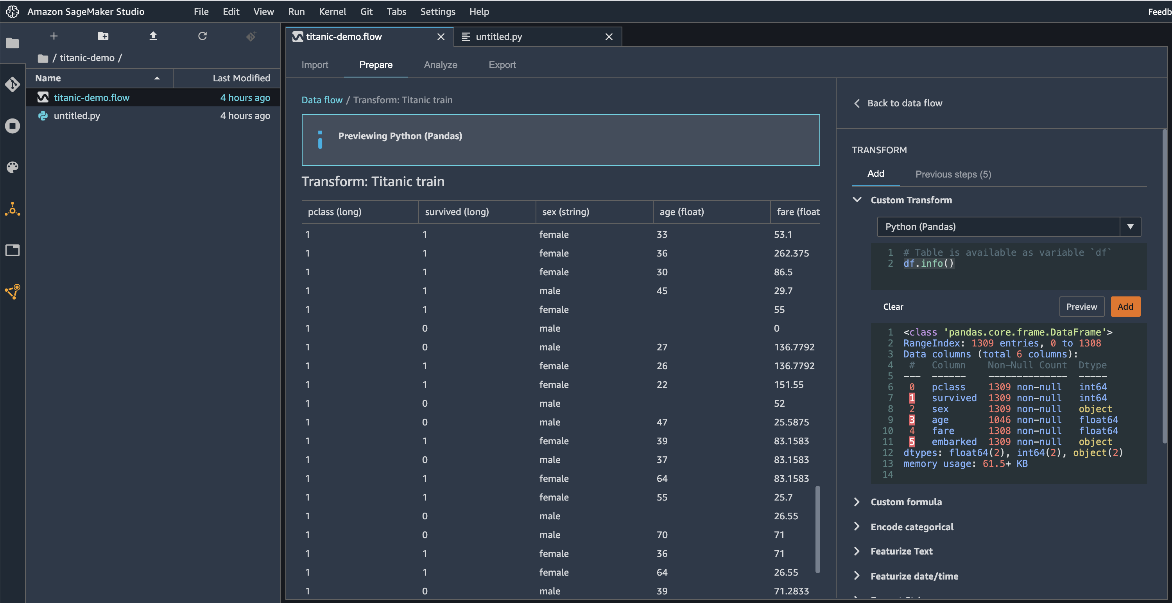Open the Kernel menu

[x=332, y=11]
